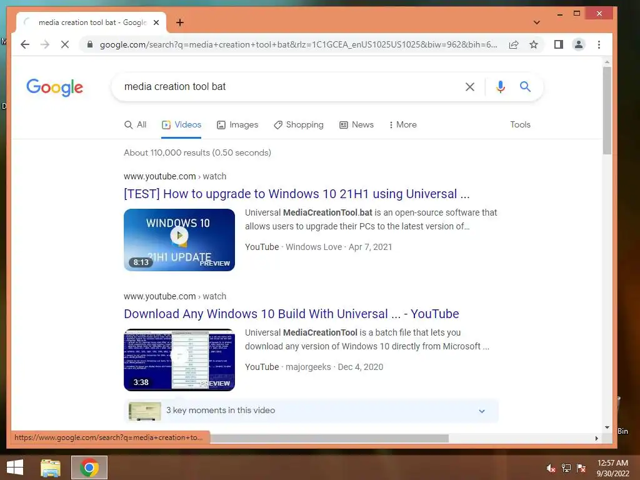Screen dimensions: 640x480
Task: Open the Chrome profile menu
Action: [578, 44]
